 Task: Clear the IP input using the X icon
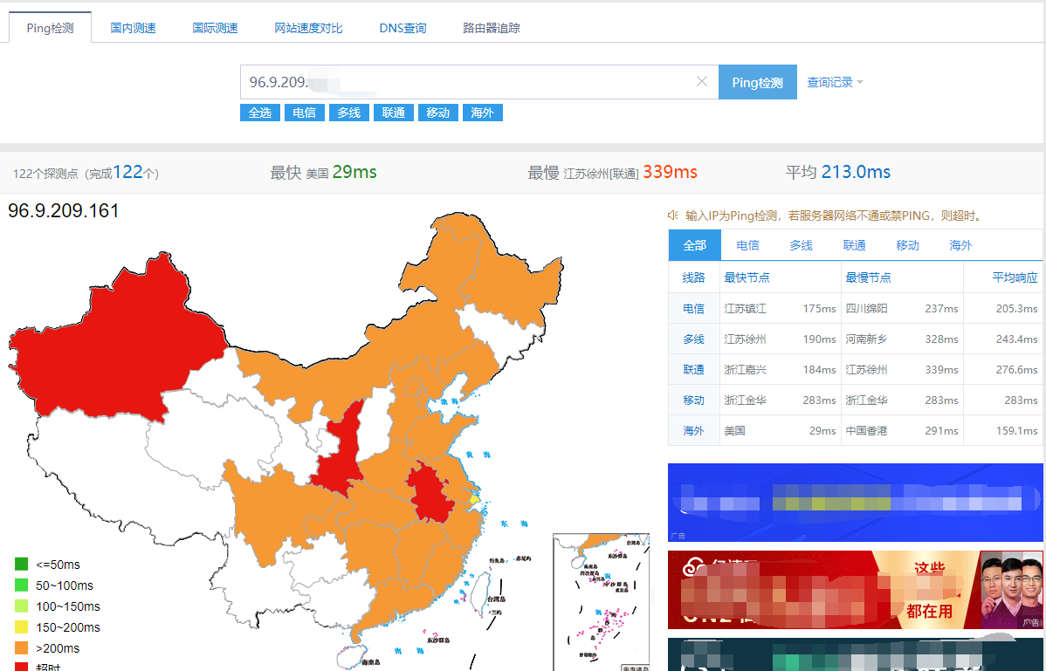point(702,81)
